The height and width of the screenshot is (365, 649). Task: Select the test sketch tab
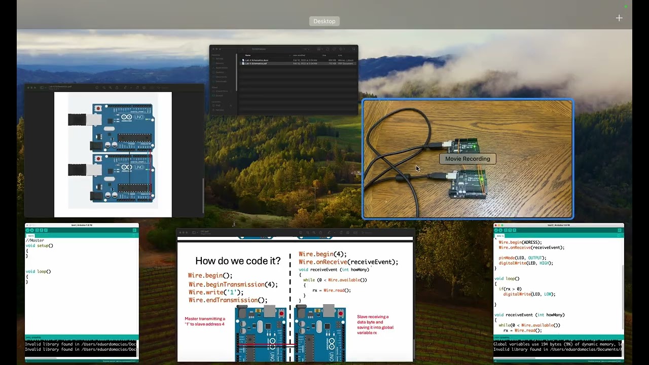[31, 236]
